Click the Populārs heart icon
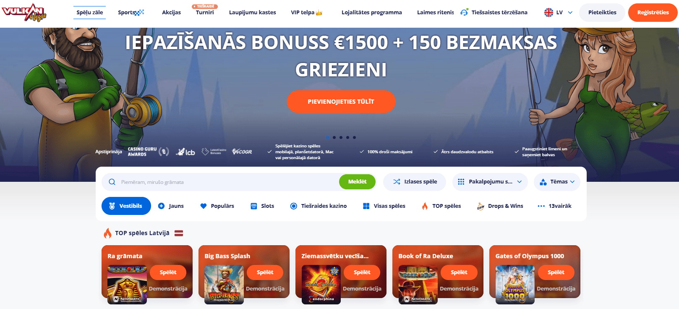The width and height of the screenshot is (679, 309). pos(204,206)
